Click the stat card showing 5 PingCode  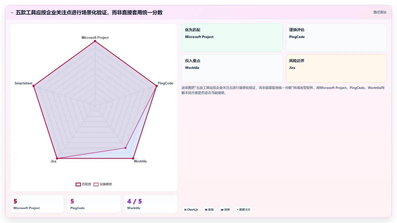[94, 204]
